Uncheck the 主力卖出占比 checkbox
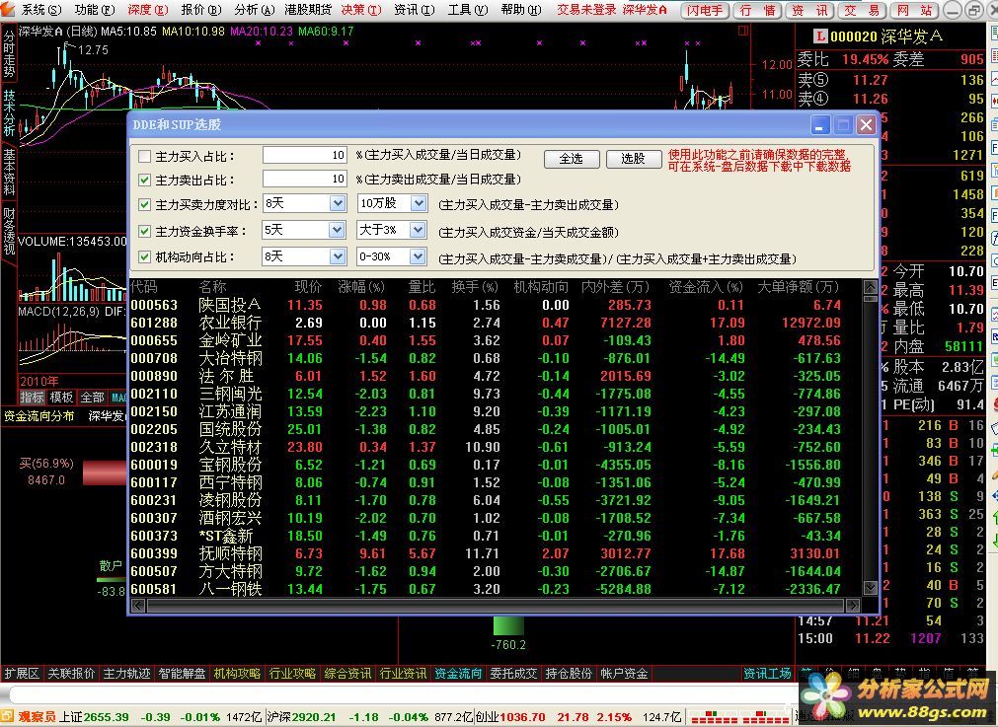The height and width of the screenshot is (727, 998). tap(144, 180)
